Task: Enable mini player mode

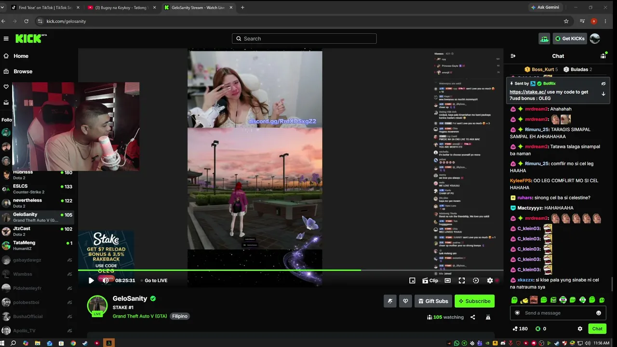Action: (x=412, y=280)
